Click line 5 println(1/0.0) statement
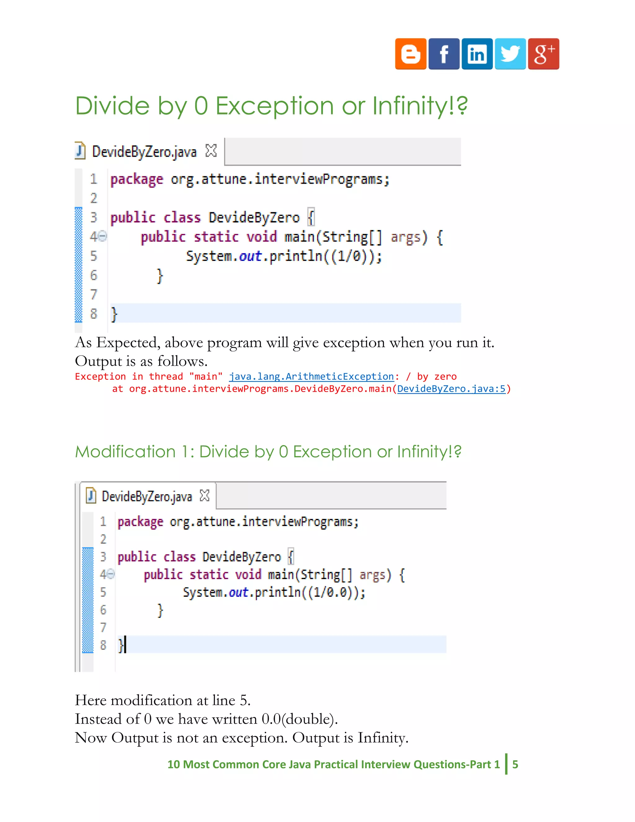Screen dimensions: 635x822 pyautogui.click(x=274, y=592)
